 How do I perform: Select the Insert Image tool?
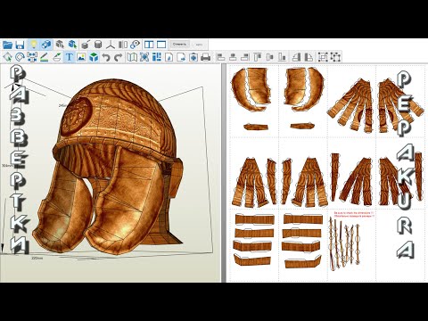coord(81,57)
